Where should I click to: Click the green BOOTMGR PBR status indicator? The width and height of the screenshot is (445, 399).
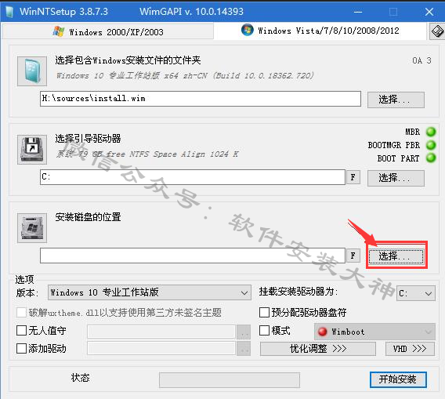[x=431, y=145]
